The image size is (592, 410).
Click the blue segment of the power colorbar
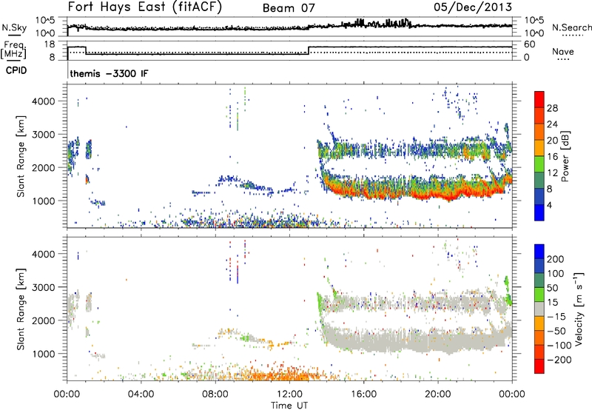click(539, 212)
